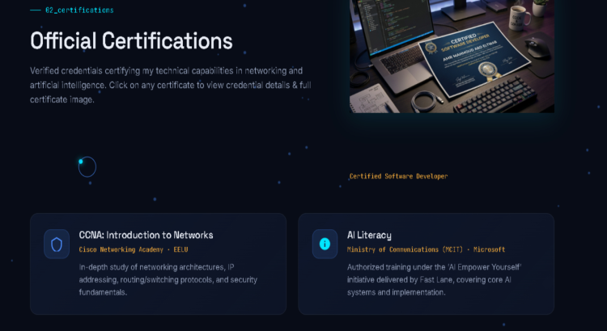Click the '02_certifications' section label
This screenshot has height=331, width=607.
click(x=79, y=10)
